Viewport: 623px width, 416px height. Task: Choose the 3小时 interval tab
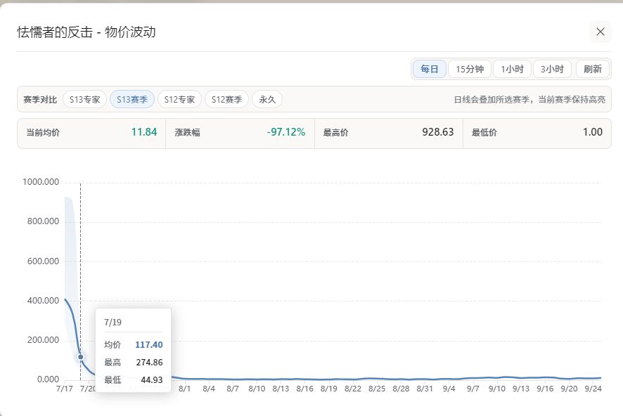pos(552,69)
